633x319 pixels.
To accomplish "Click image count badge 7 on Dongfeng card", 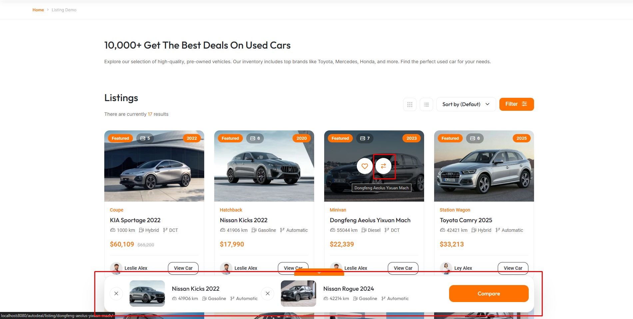I will coord(365,138).
